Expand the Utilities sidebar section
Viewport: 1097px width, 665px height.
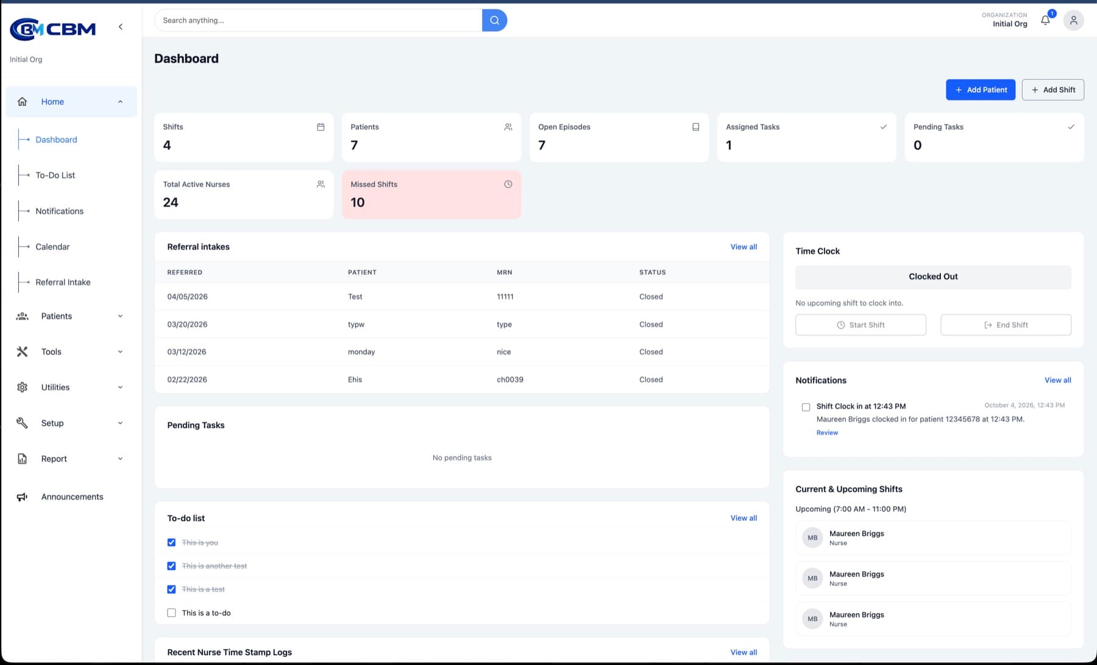tap(120, 387)
